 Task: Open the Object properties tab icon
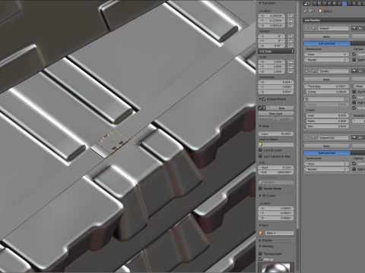[x=335, y=4]
